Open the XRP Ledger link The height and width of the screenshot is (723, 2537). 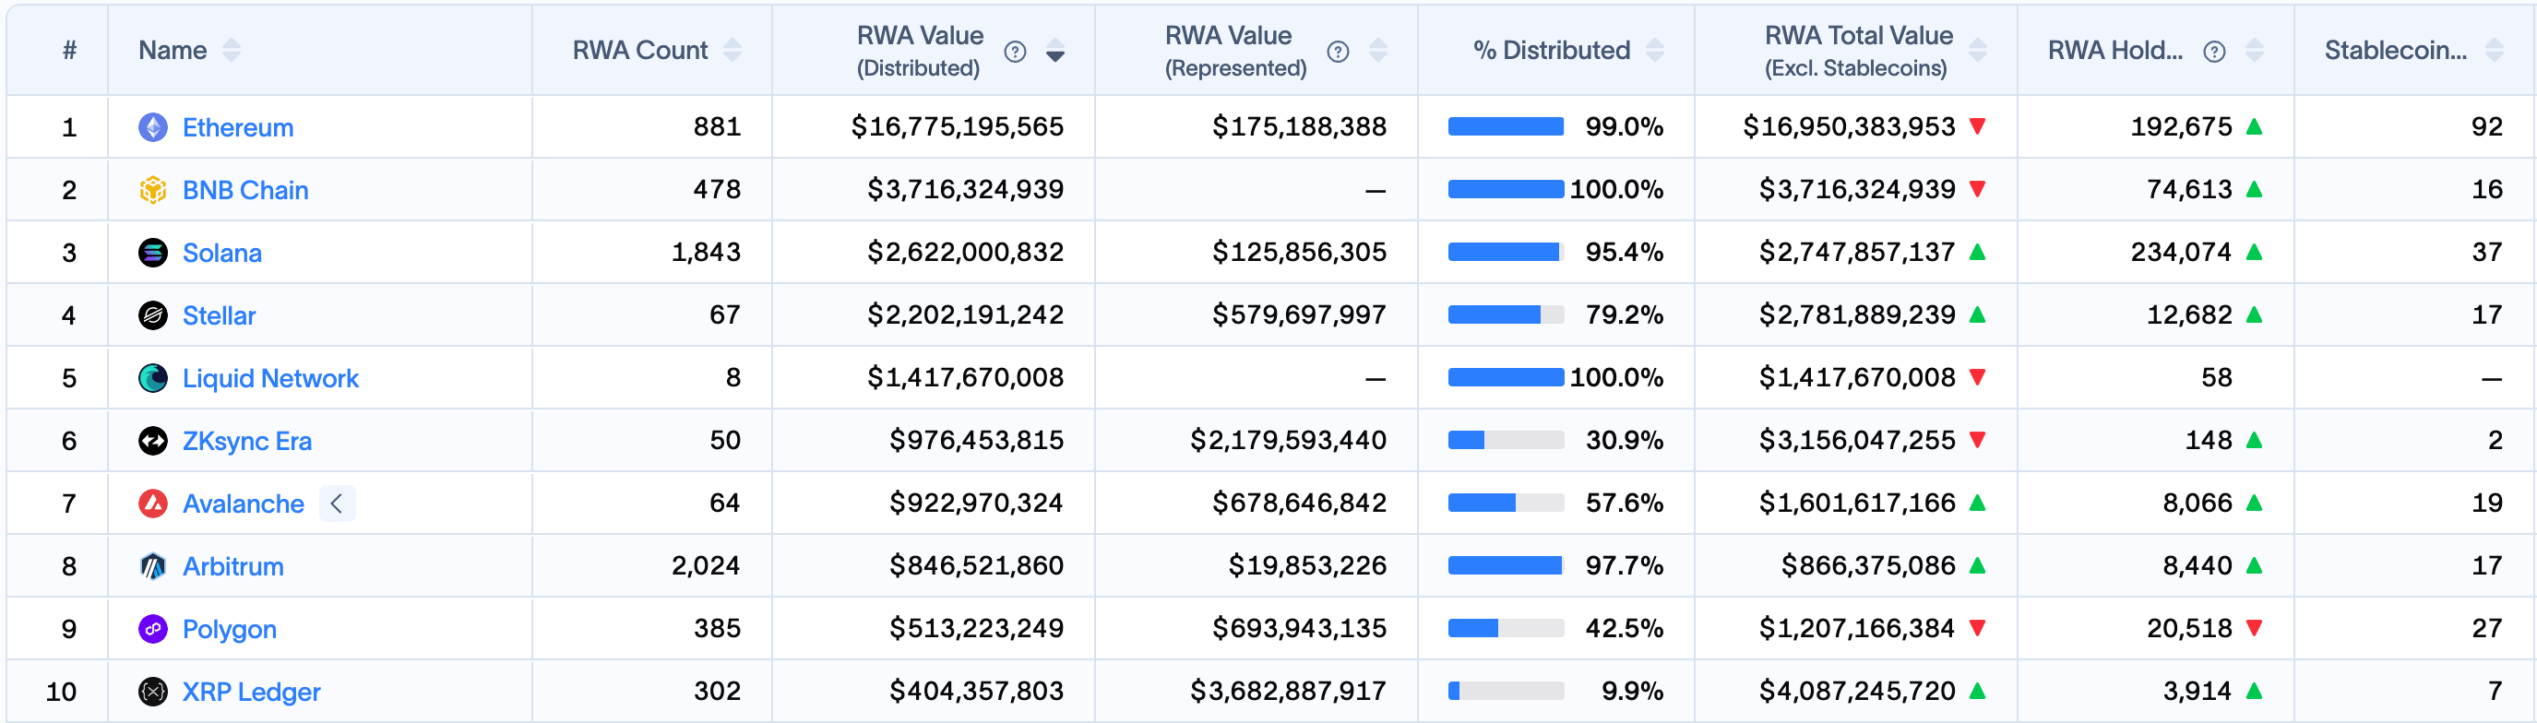[251, 693]
